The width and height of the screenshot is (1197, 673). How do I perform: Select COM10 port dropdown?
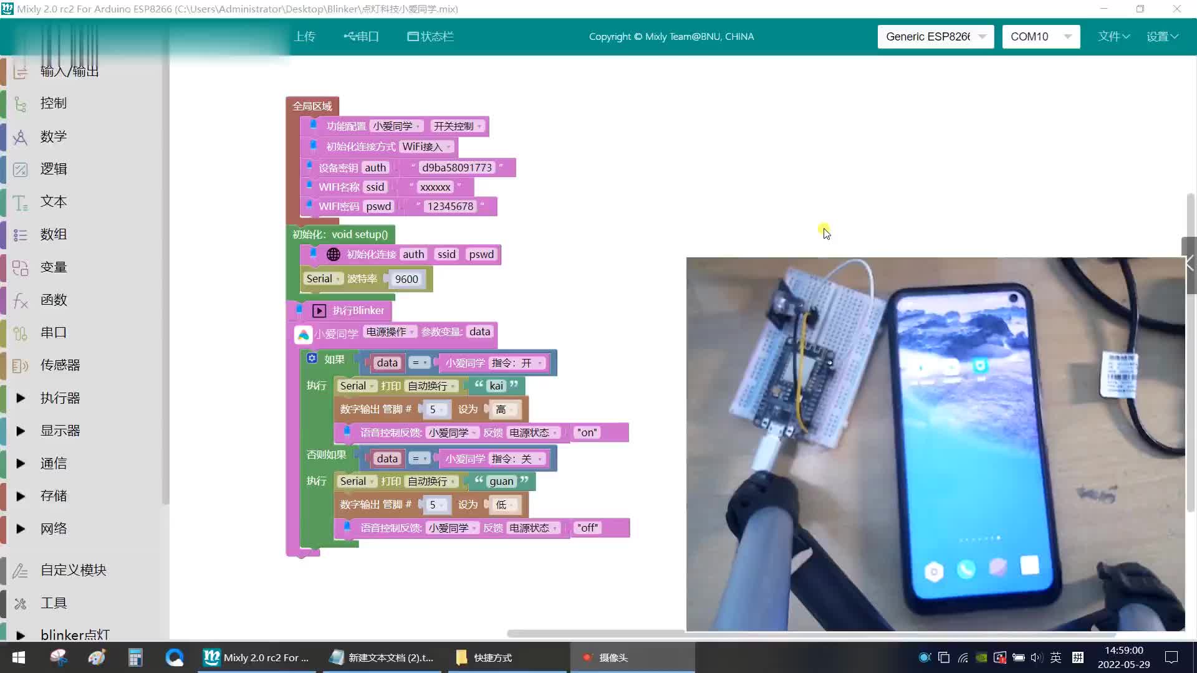pyautogui.click(x=1041, y=36)
